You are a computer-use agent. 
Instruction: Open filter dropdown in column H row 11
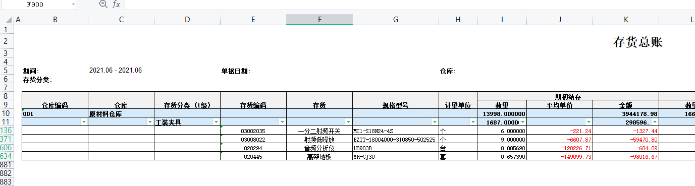point(473,122)
